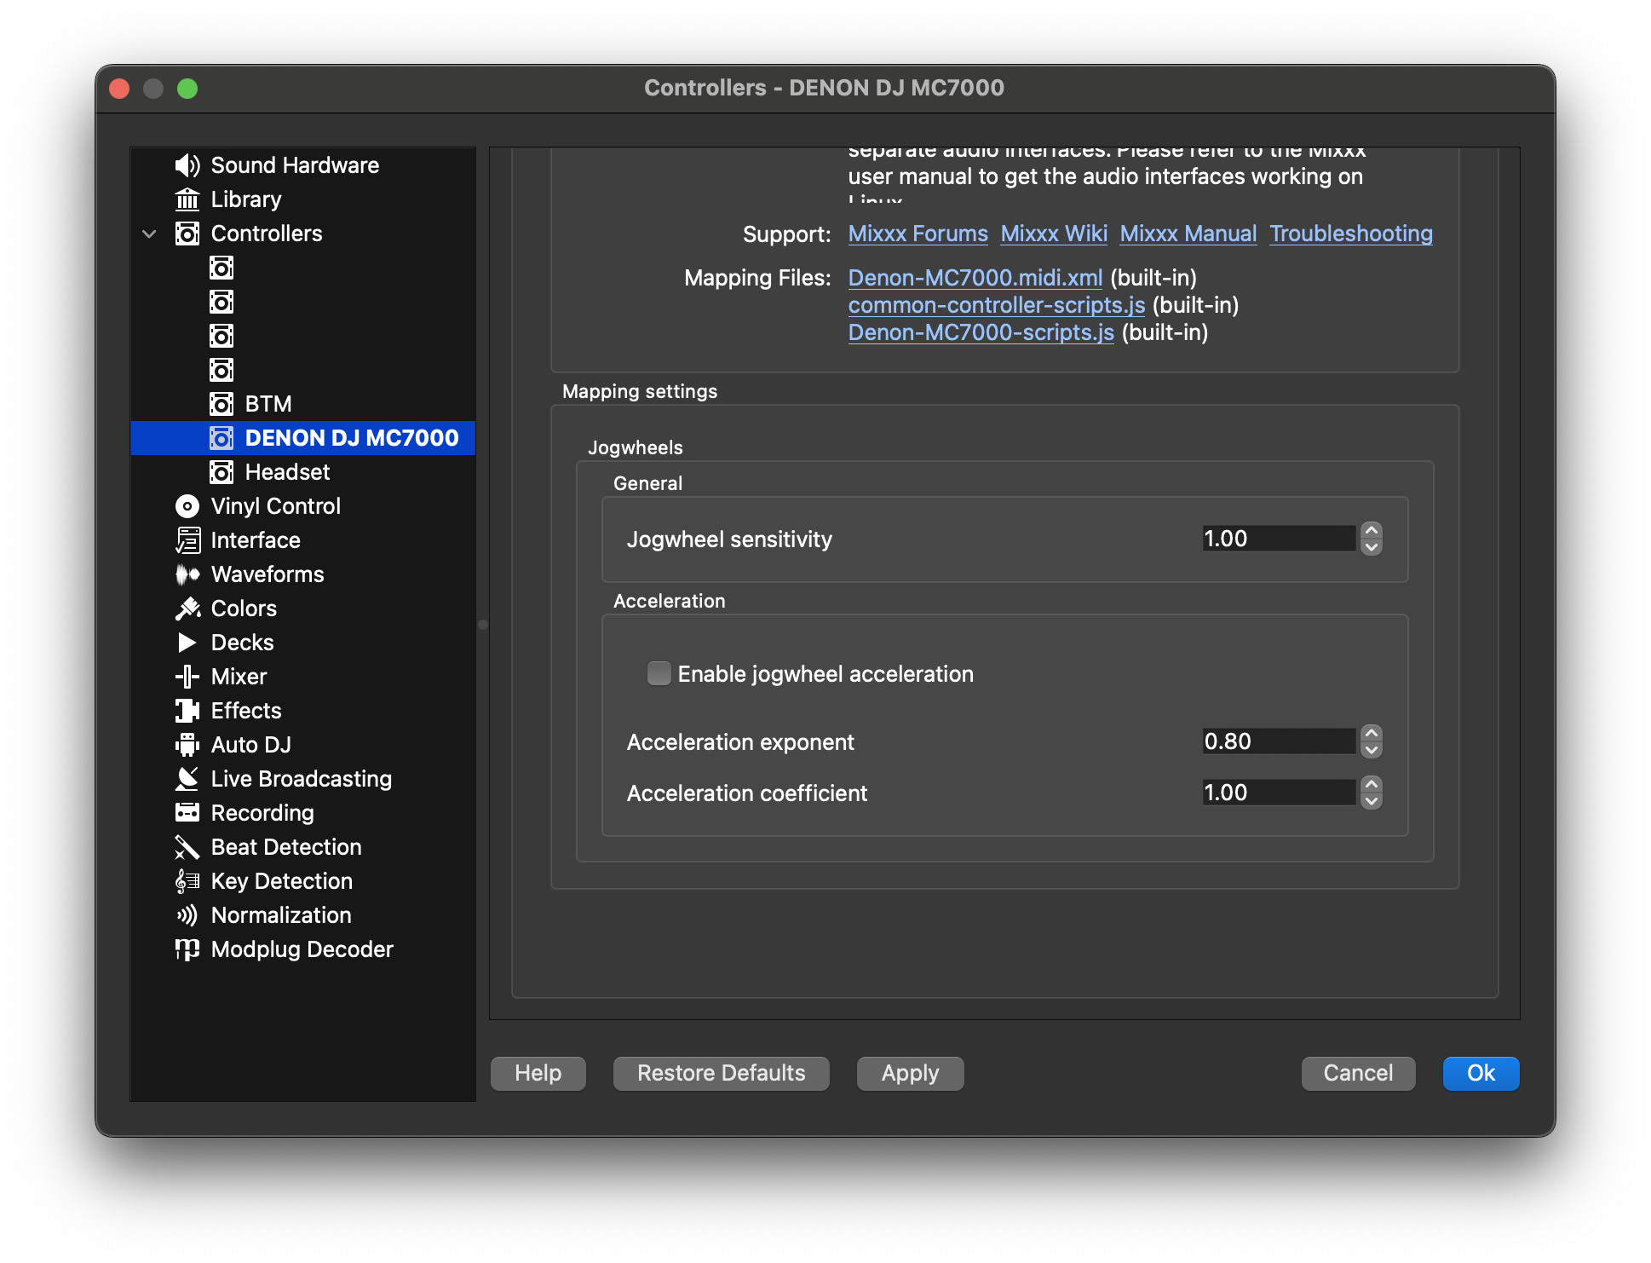
Task: Click the Denon-MC7000-scripts.js mapping file link
Action: click(981, 332)
